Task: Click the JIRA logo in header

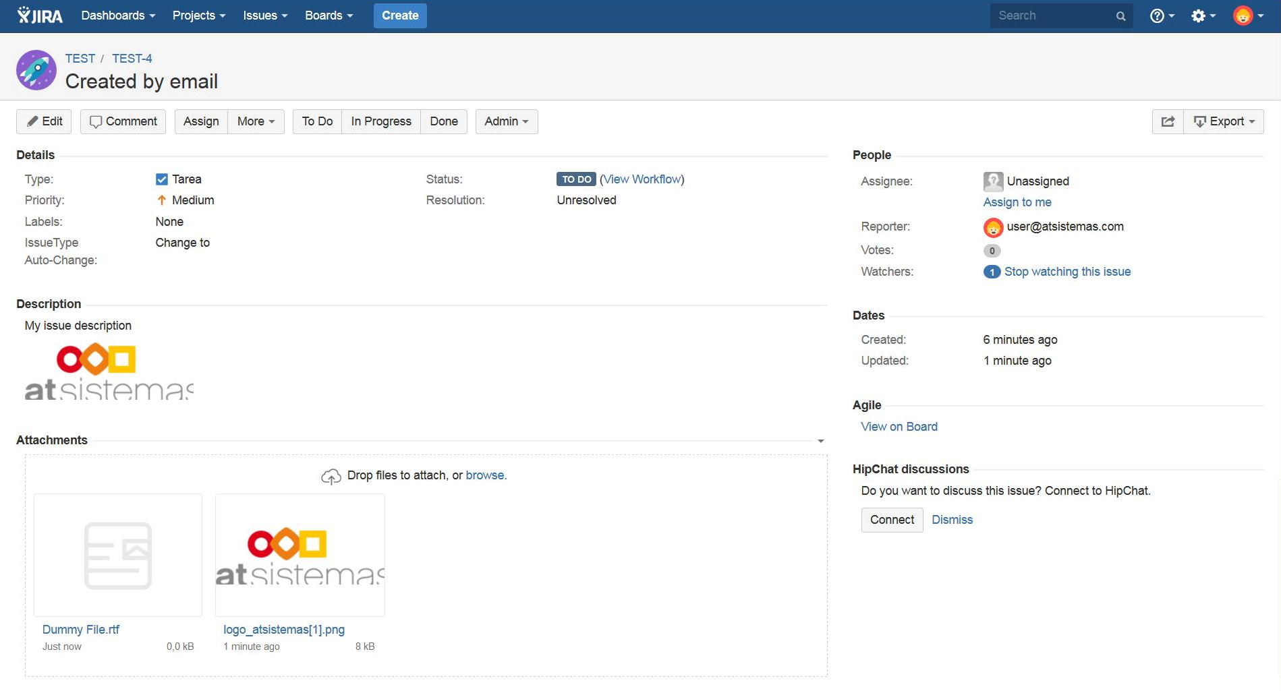Action: pyautogui.click(x=40, y=16)
